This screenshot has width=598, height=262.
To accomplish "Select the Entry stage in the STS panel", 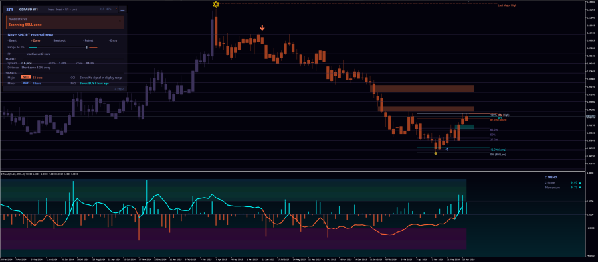I will 113,40.
